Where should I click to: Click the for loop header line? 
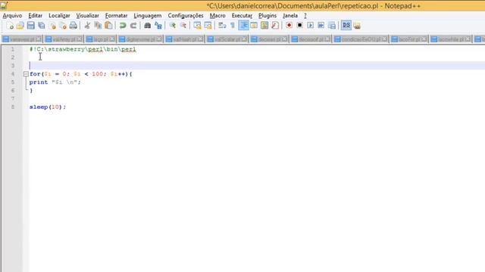pyautogui.click(x=81, y=74)
